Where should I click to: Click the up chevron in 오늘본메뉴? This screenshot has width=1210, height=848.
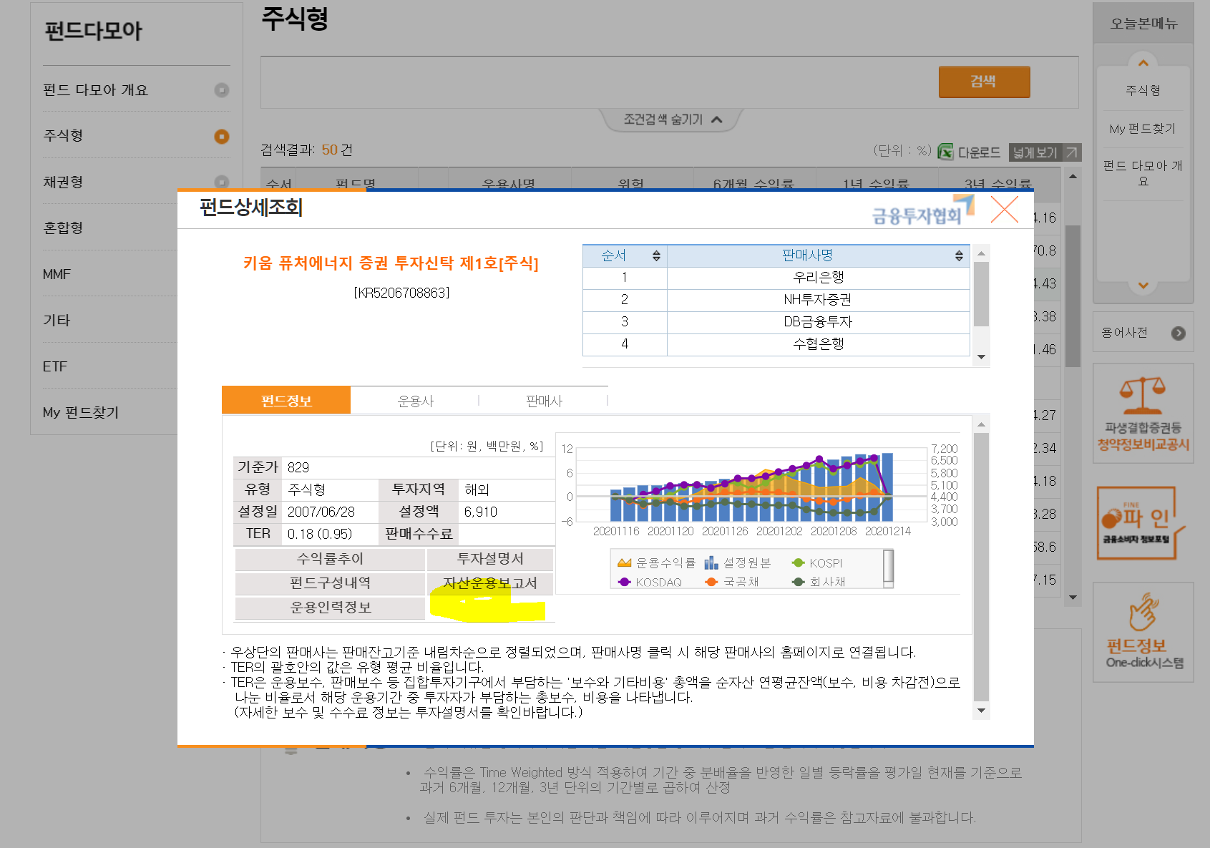(1143, 62)
